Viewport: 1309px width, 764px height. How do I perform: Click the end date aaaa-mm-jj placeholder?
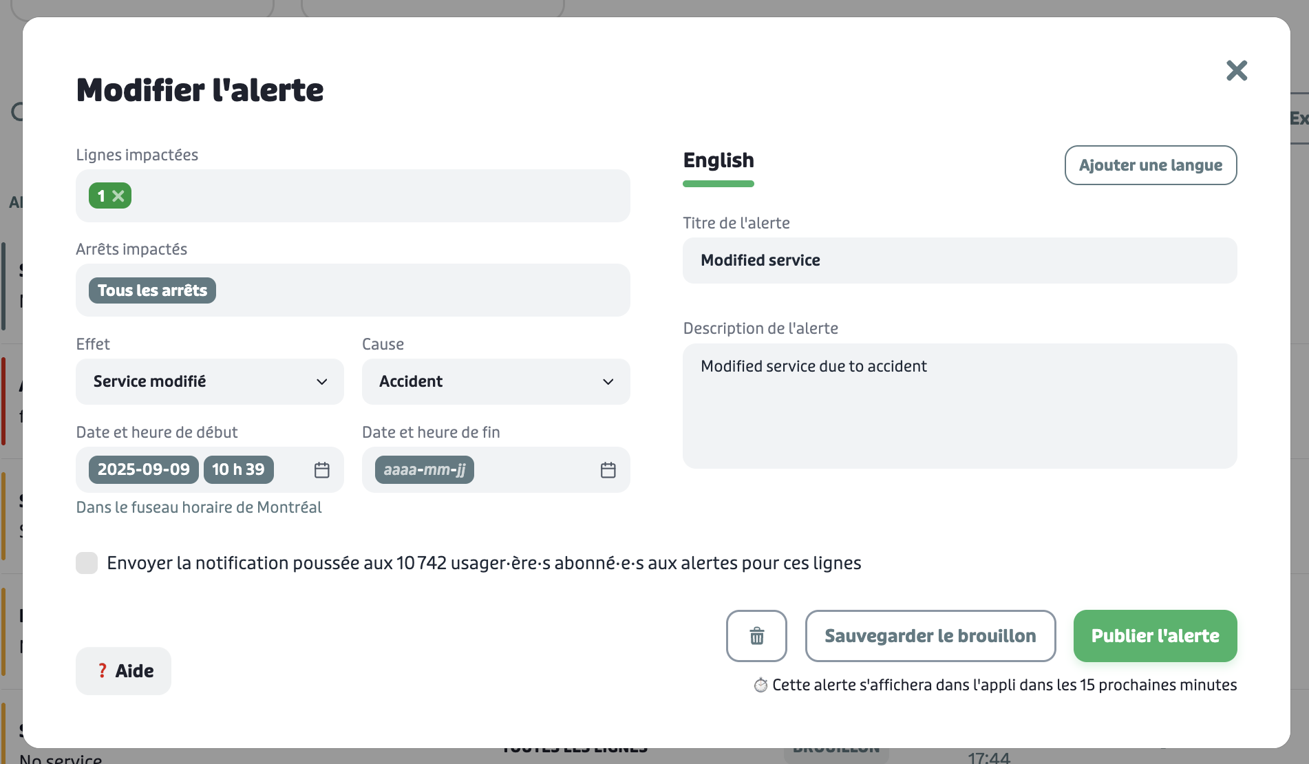425,469
